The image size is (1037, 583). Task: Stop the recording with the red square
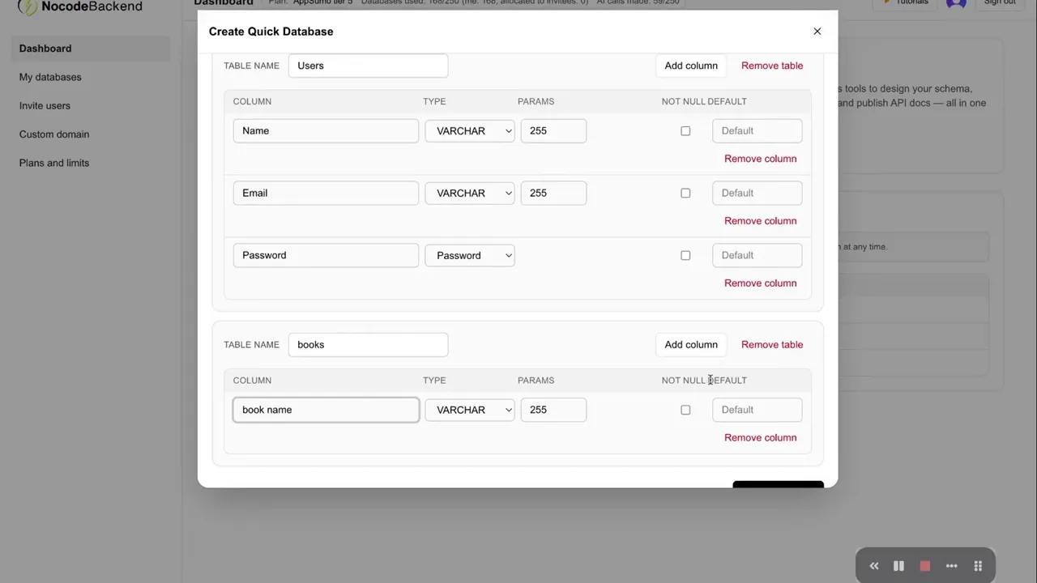(x=924, y=566)
